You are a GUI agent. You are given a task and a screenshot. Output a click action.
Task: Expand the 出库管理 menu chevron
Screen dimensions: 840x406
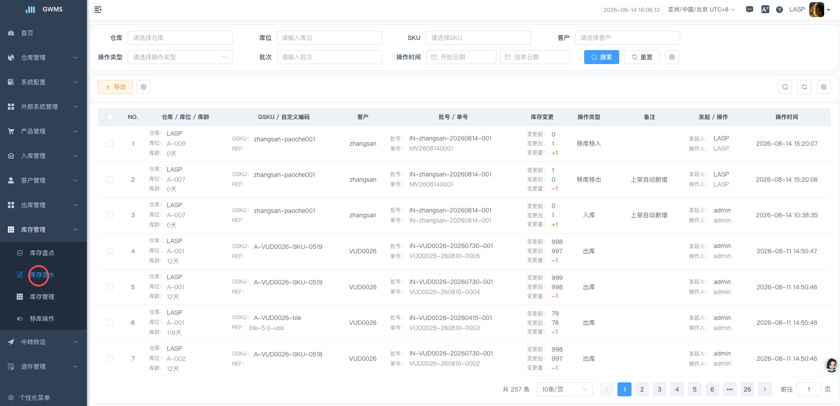coord(75,205)
